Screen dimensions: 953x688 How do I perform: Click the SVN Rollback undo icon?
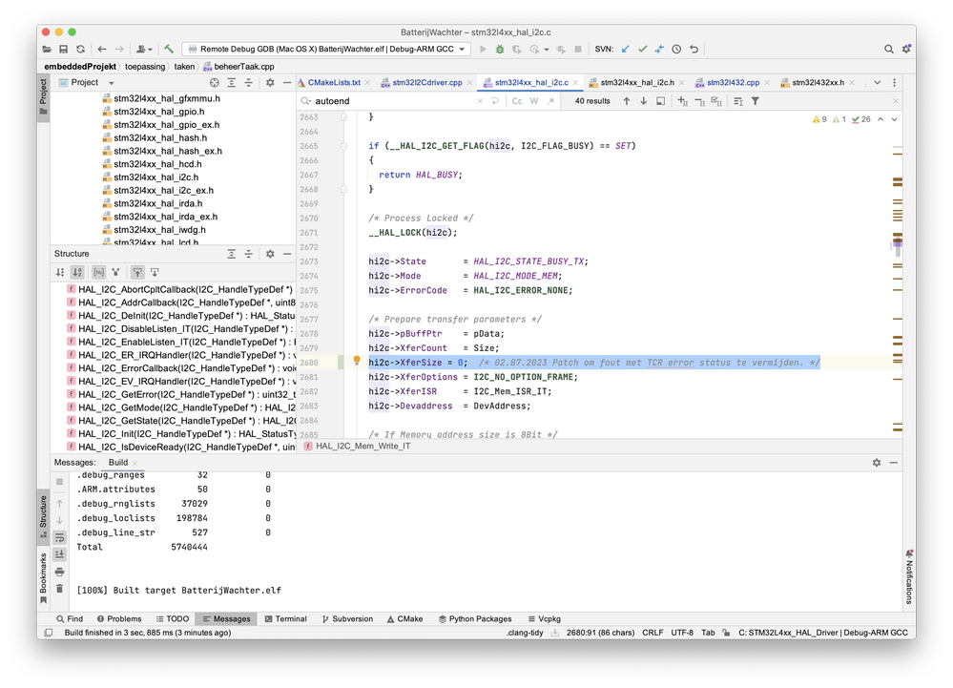[694, 50]
